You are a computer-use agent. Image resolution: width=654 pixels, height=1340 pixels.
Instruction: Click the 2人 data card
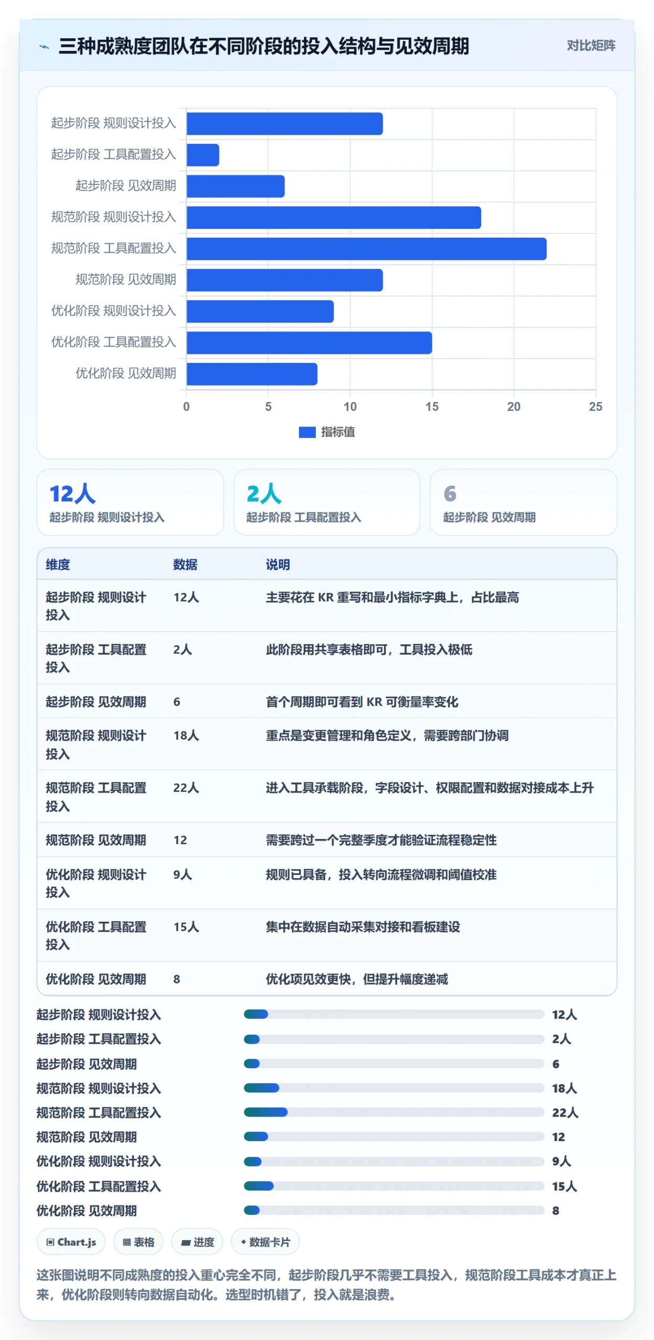pyautogui.click(x=327, y=502)
